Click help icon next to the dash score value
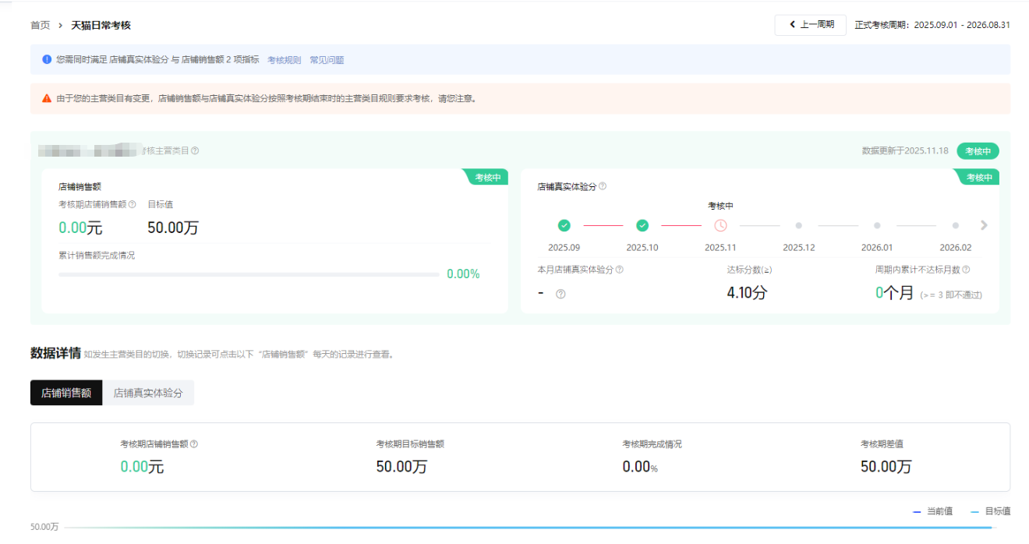This screenshot has height=544, width=1029. [560, 294]
